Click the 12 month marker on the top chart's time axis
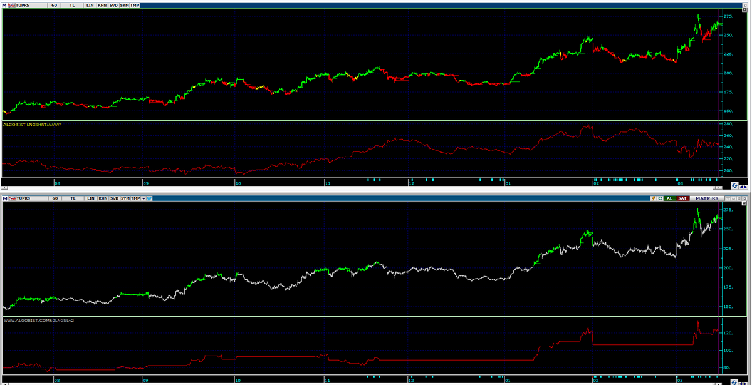The image size is (752, 385). click(x=412, y=183)
